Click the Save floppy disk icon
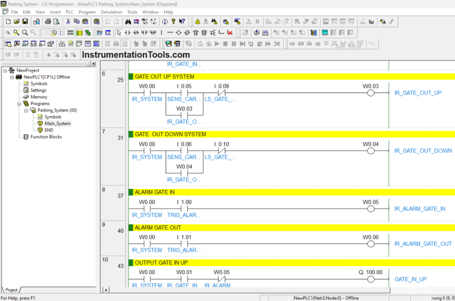 coord(25,22)
